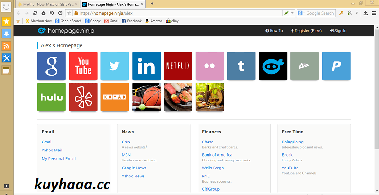Screen dimensions: 379x195
Task: Open Maxthon Favorites star in sidebar
Action: 6,22
